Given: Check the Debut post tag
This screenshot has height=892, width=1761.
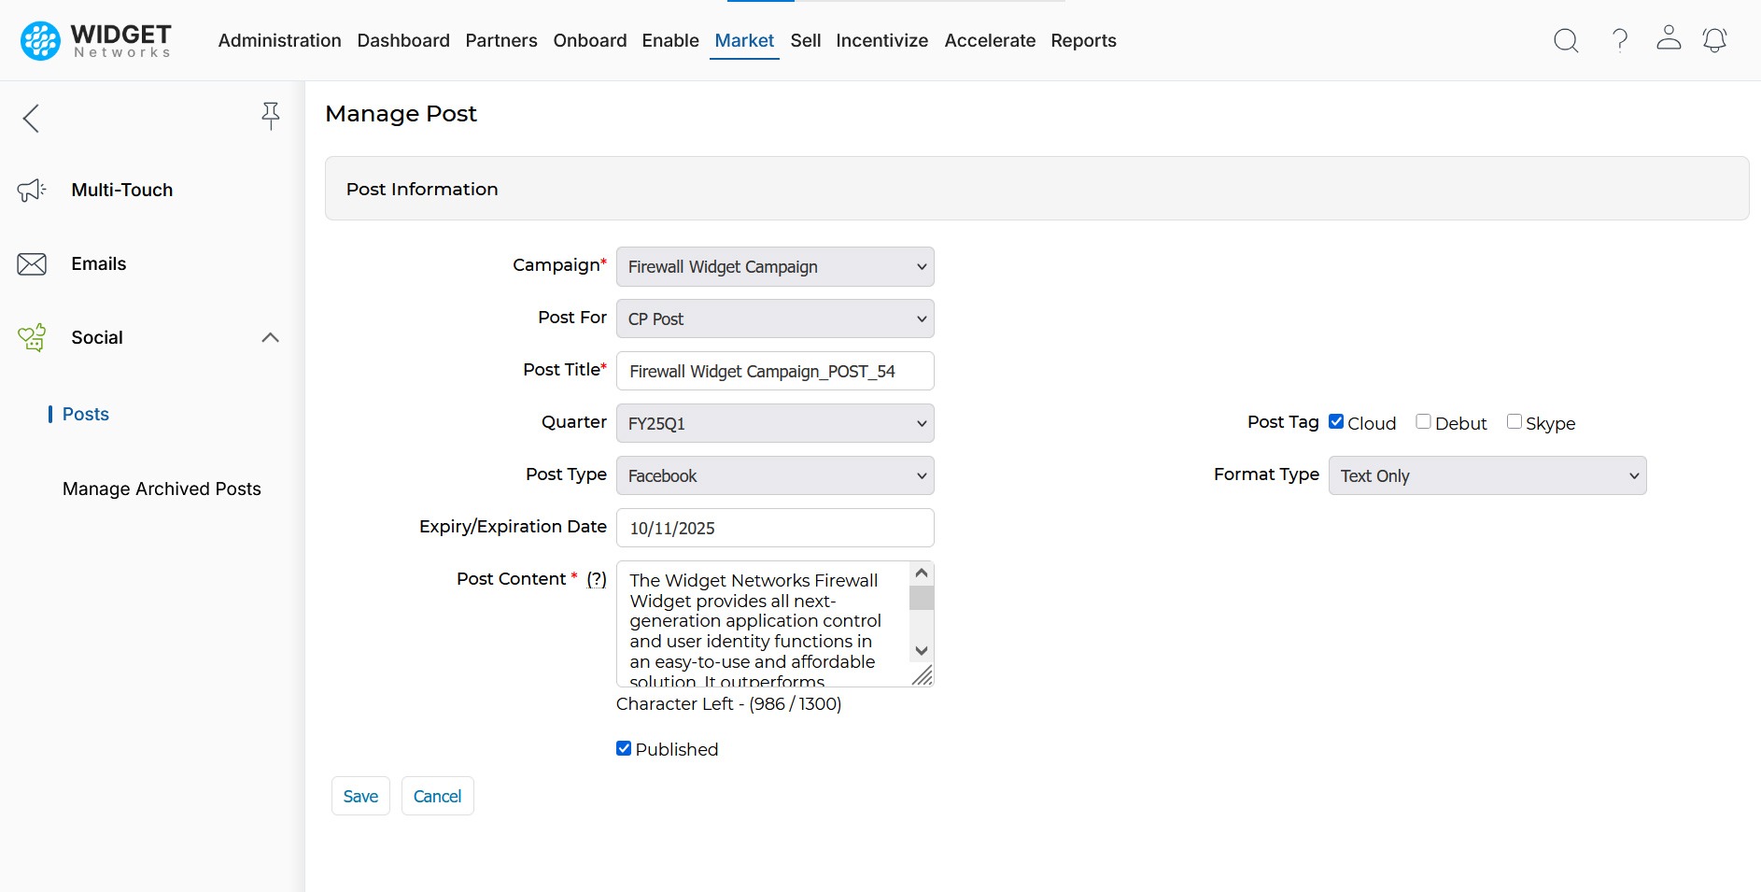Looking at the screenshot, I should [x=1423, y=422].
